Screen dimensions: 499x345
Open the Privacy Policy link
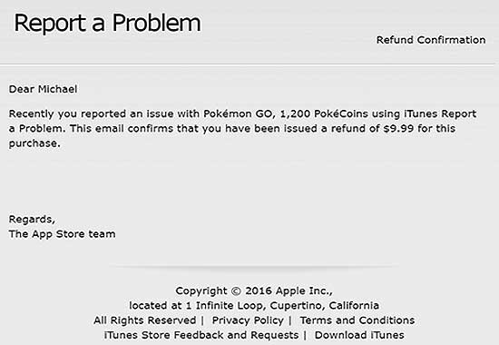[x=248, y=320]
